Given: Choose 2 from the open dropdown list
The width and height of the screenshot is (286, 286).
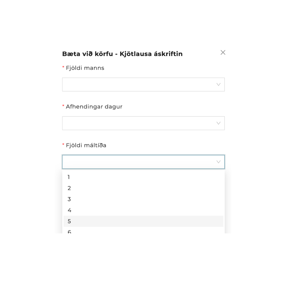Looking at the screenshot, I should pos(143,188).
